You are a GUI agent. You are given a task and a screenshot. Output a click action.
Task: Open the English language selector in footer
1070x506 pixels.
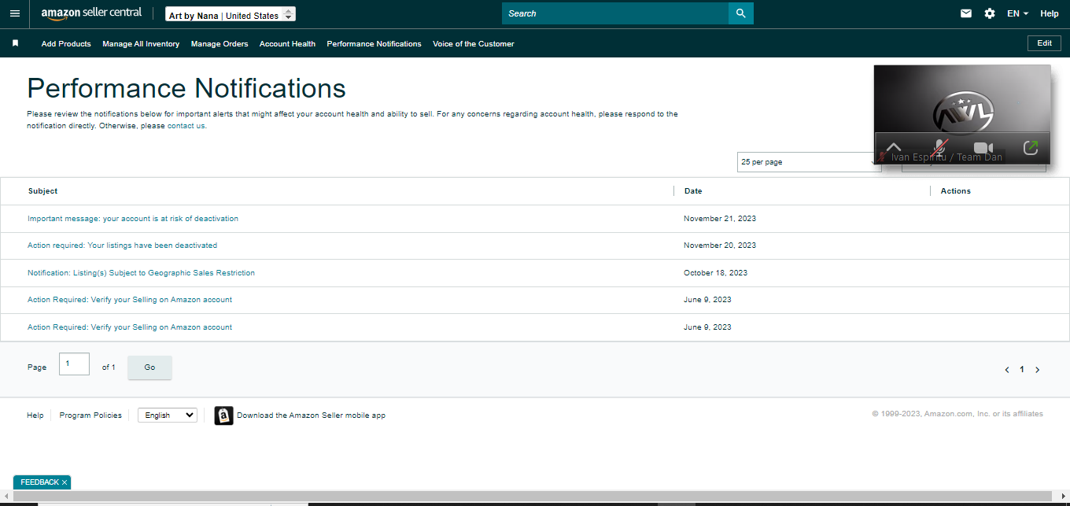[x=168, y=415]
